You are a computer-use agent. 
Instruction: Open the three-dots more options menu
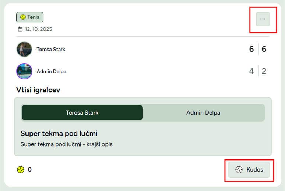pos(263,19)
